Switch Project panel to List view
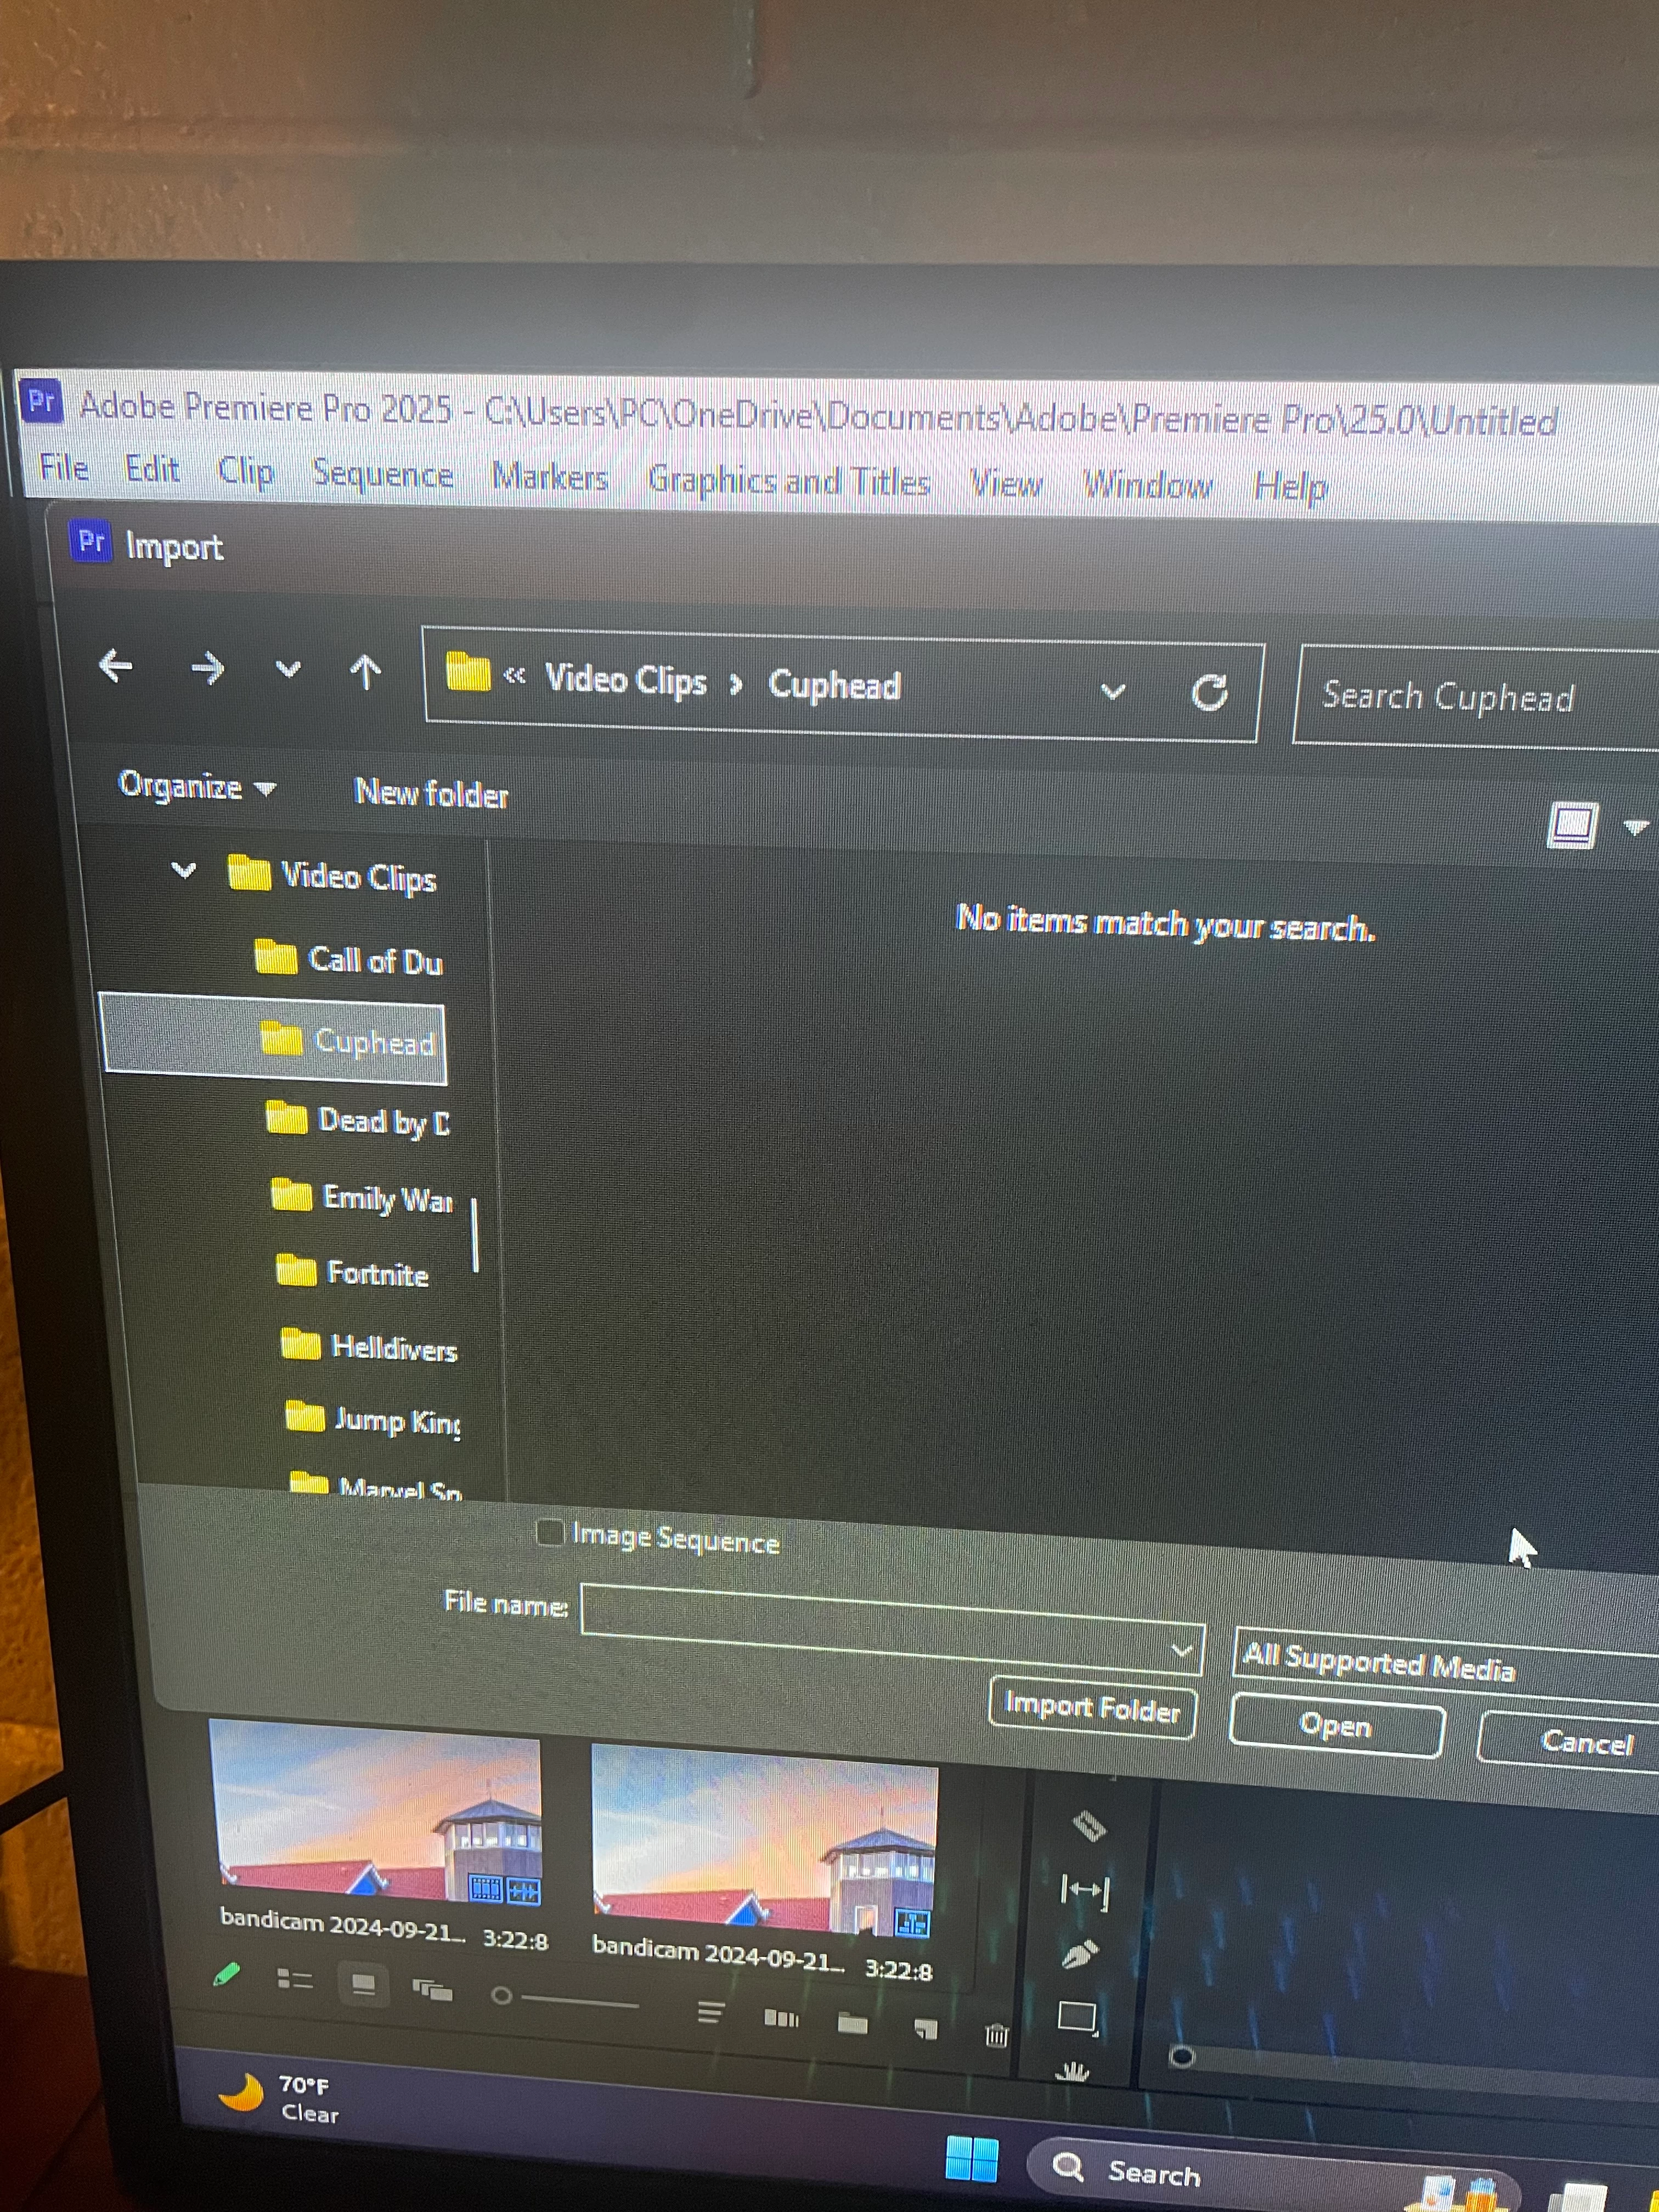Viewport: 1659px width, 2212px height. tap(294, 1979)
